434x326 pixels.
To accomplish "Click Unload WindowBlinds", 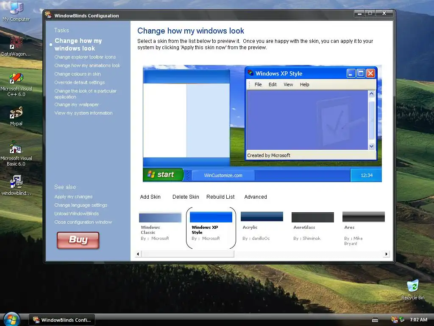I will [x=76, y=214].
